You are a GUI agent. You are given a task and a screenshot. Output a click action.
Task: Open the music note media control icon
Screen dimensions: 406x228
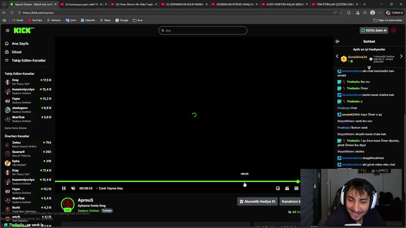coord(357,13)
